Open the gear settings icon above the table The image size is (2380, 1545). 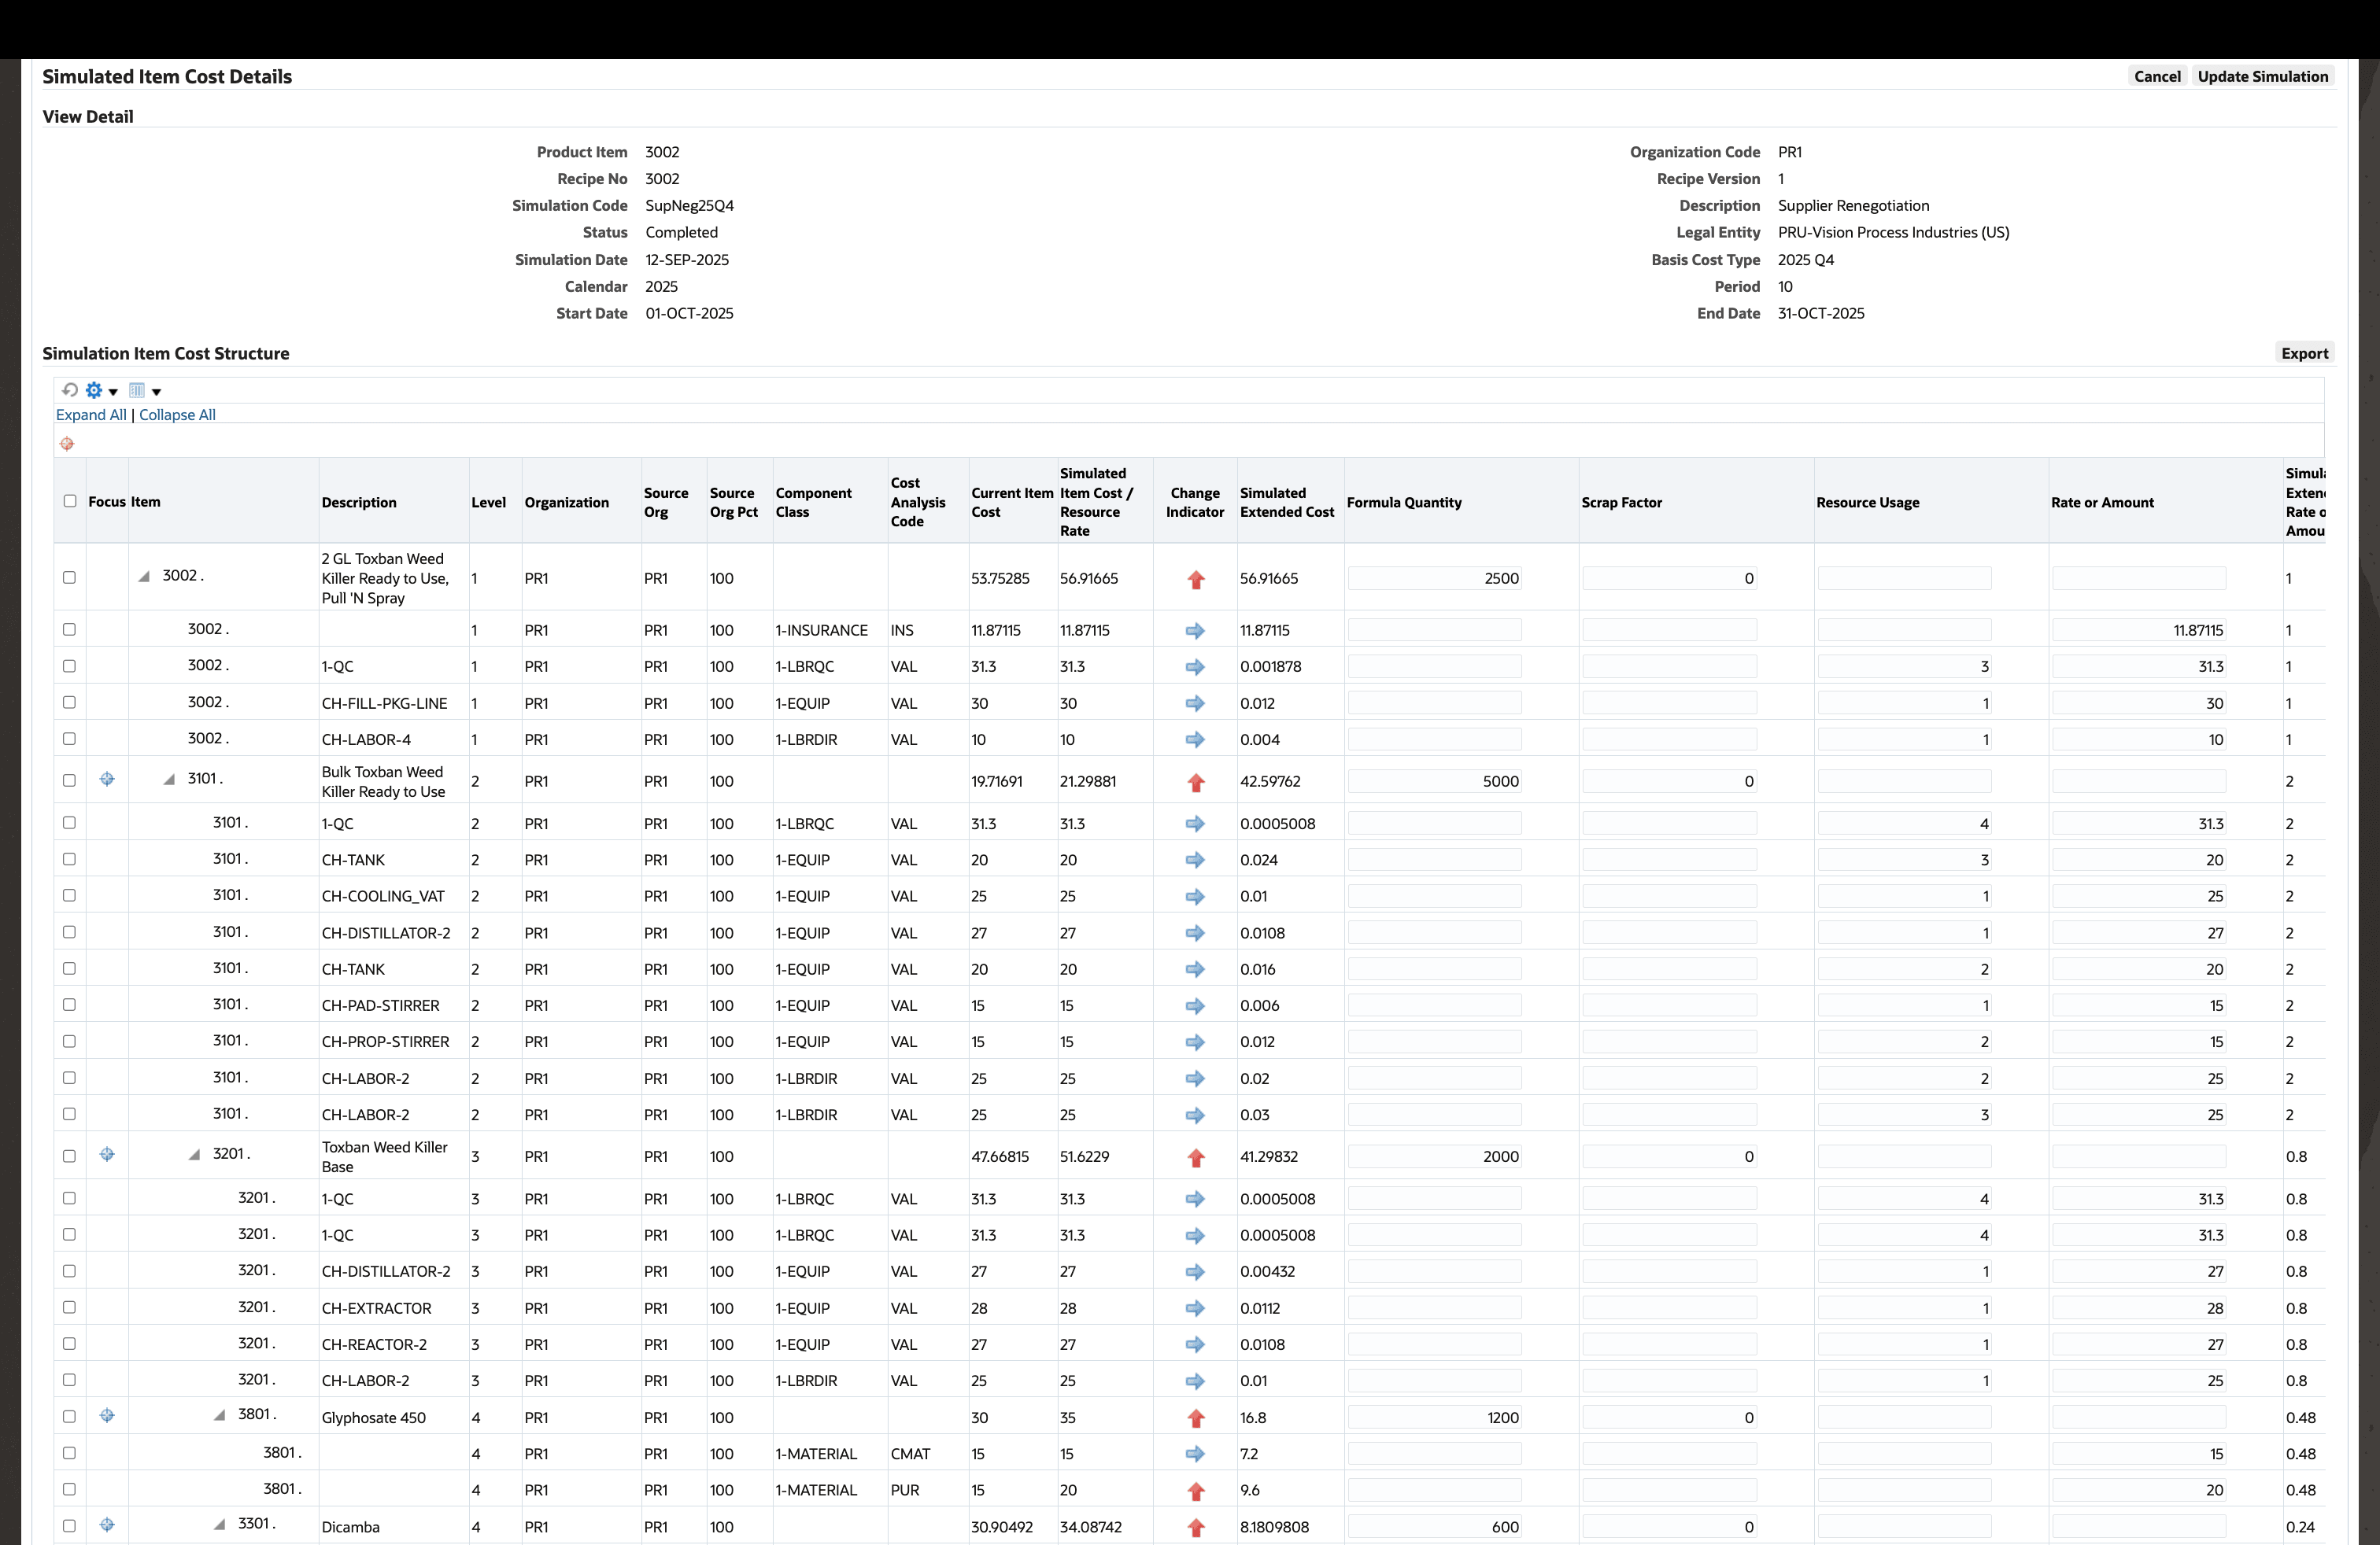click(x=95, y=391)
